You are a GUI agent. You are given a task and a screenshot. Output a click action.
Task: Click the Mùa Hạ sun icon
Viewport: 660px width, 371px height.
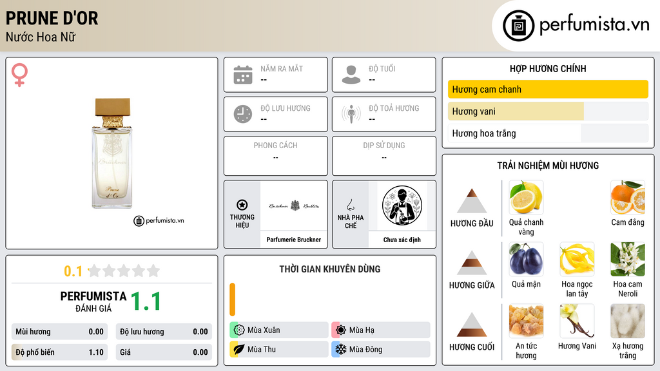(341, 330)
